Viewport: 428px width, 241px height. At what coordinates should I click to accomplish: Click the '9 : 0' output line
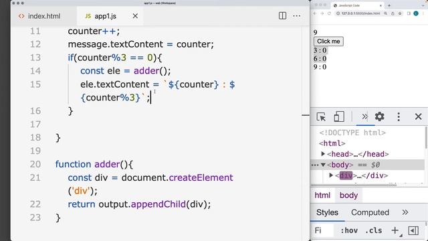[x=320, y=67]
